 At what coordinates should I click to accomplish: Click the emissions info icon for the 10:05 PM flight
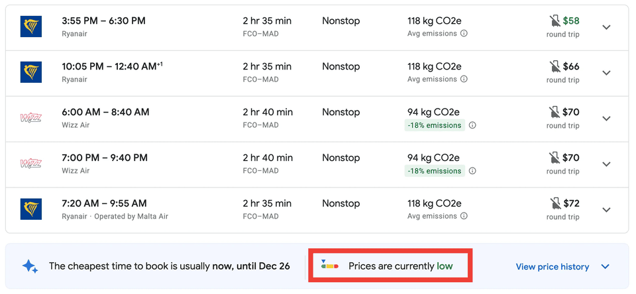point(464,79)
